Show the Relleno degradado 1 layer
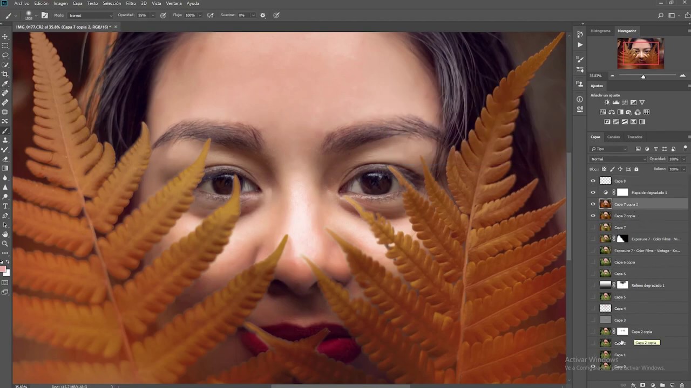 (x=593, y=285)
